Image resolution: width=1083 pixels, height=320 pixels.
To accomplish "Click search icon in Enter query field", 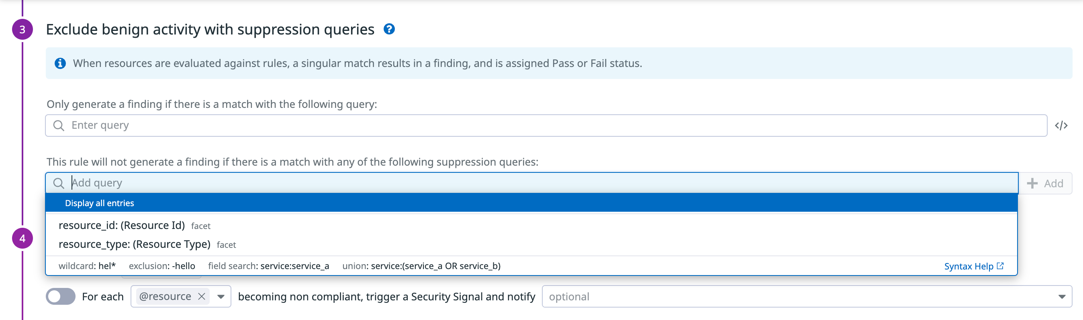I will (59, 126).
